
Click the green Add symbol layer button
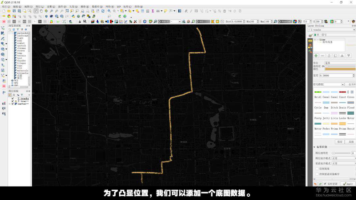[x=316, y=56]
